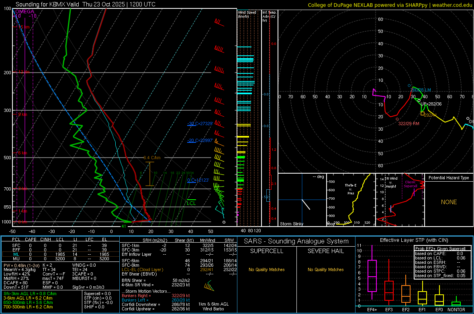This screenshot has width=474, height=314.
Task: Click the 6.4 C/km lapse rate label
Action: [x=152, y=158]
